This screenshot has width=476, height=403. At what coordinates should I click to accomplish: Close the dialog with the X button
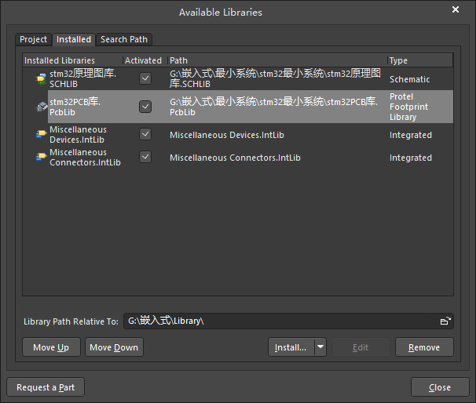(456, 9)
